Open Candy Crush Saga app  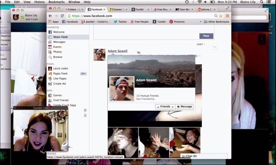pyautogui.click(x=64, y=105)
